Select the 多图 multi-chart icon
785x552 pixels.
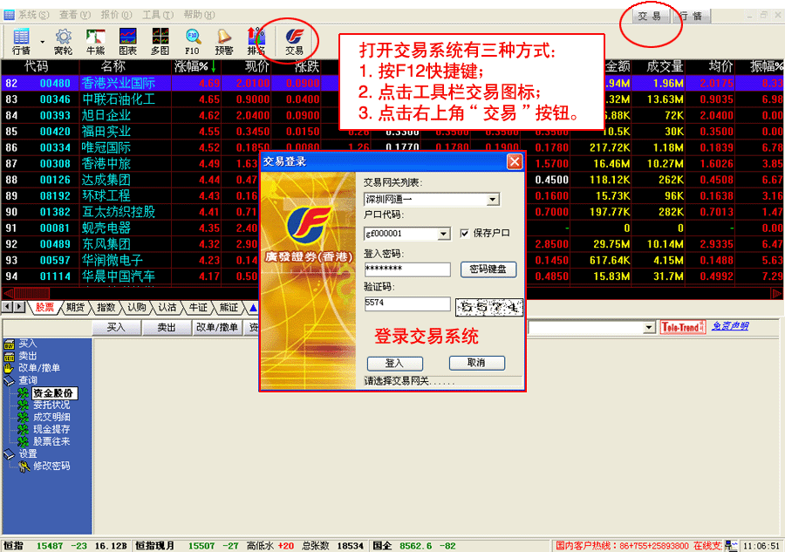160,40
